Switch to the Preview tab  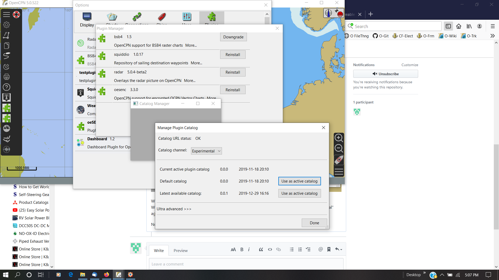181,250
